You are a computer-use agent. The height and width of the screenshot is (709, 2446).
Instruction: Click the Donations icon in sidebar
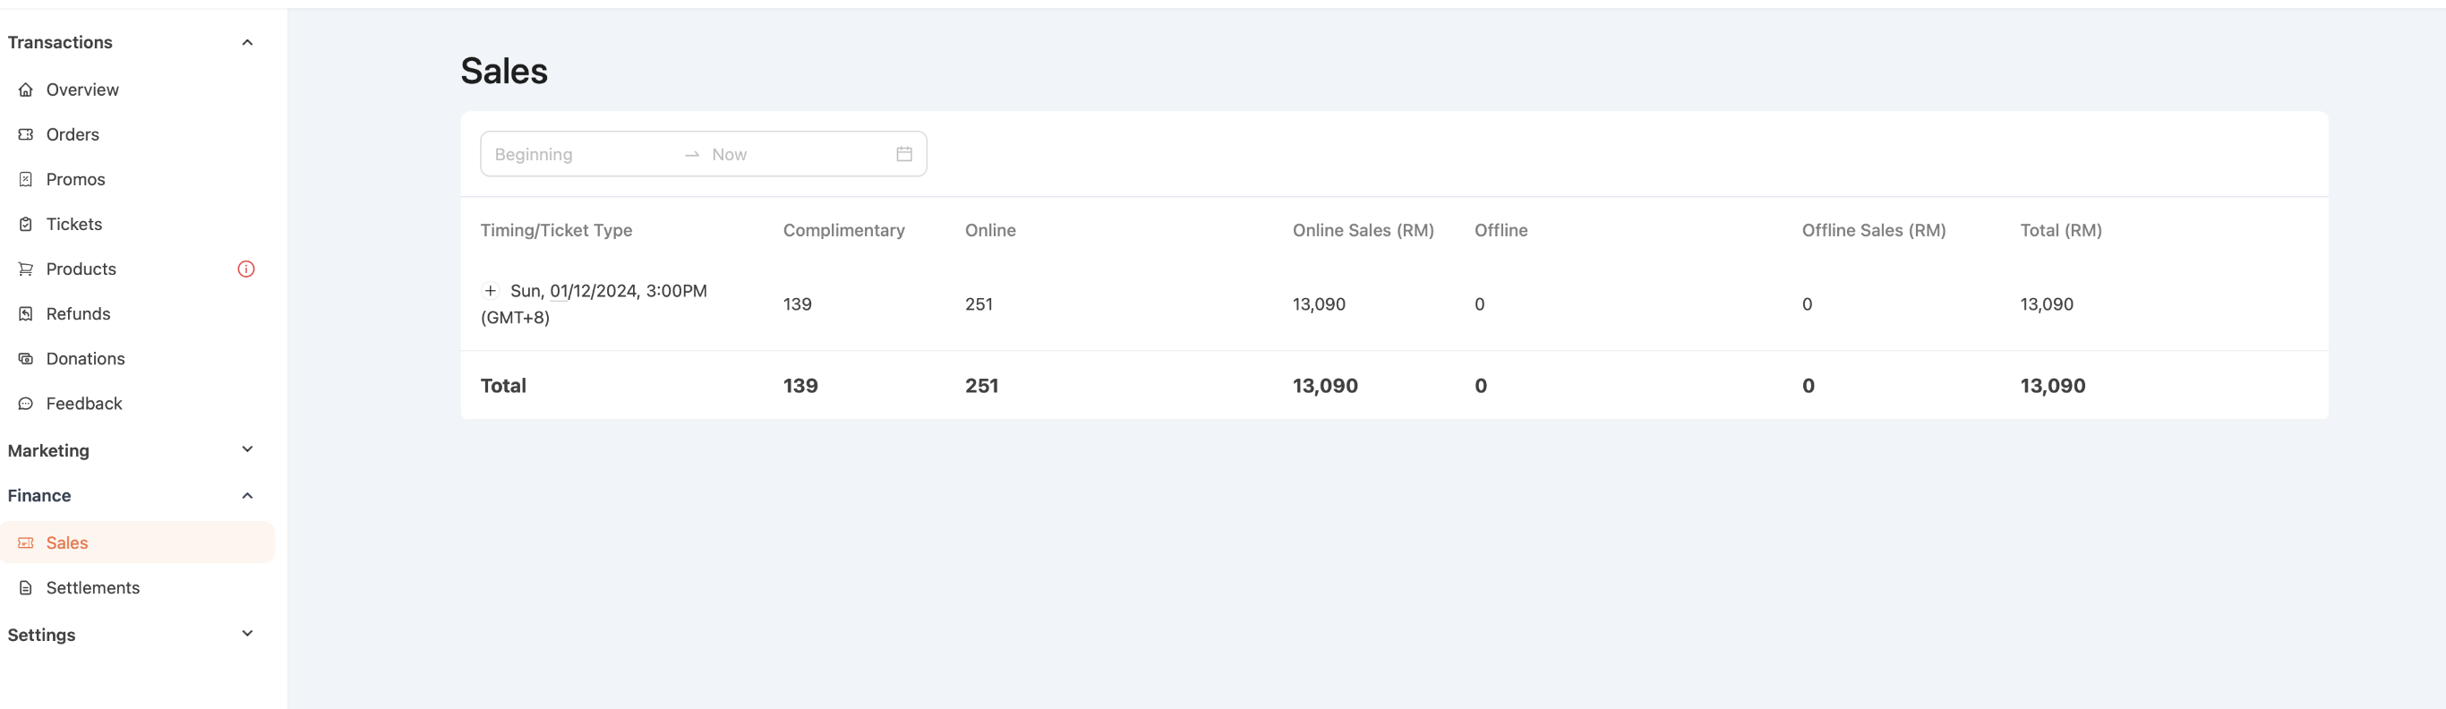click(26, 359)
